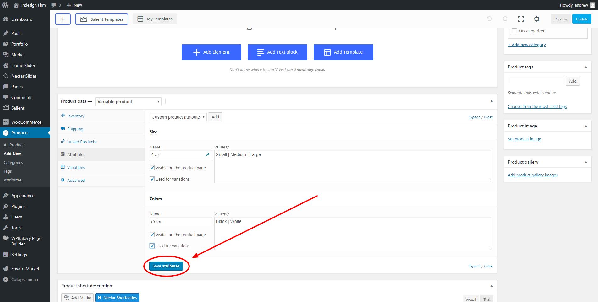Click the Save attributes button
The width and height of the screenshot is (598, 302).
pos(166,266)
